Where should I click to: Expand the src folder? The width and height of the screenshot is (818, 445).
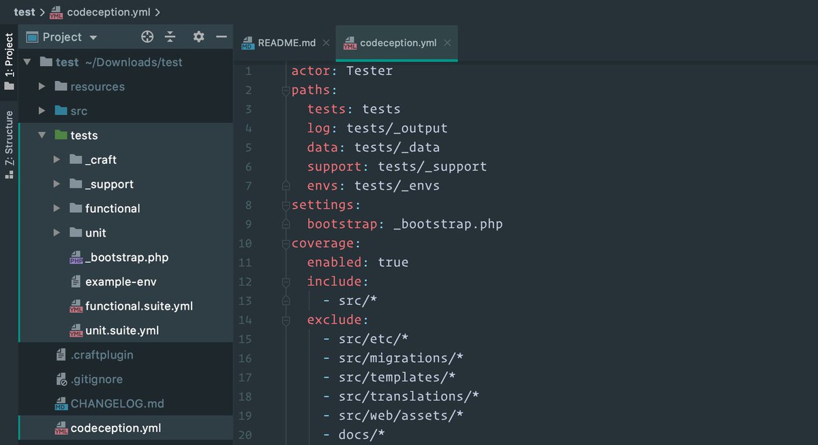tap(42, 111)
